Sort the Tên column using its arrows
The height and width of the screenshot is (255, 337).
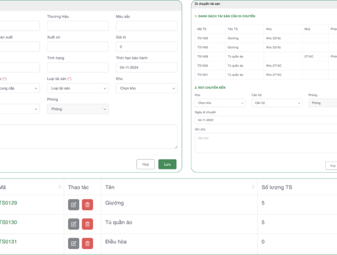[252, 188]
